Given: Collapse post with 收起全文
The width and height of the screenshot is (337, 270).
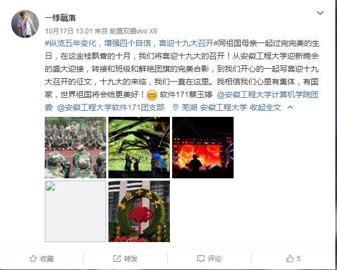Looking at the screenshot, I should pyautogui.click(x=265, y=107).
